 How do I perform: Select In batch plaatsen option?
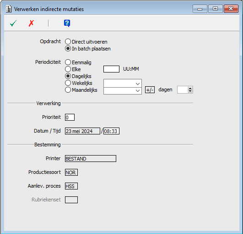68,49
